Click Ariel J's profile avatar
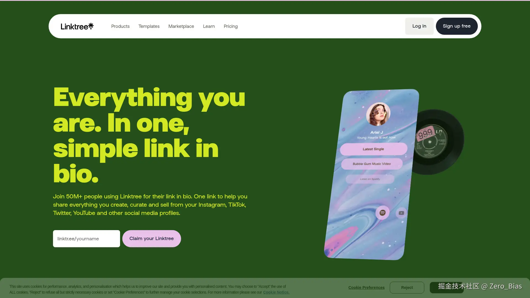 pos(378,114)
